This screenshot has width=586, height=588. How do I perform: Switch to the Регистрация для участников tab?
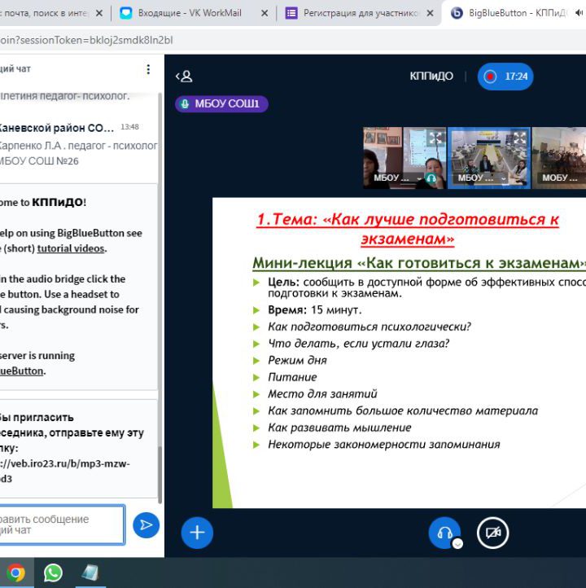coord(358,13)
